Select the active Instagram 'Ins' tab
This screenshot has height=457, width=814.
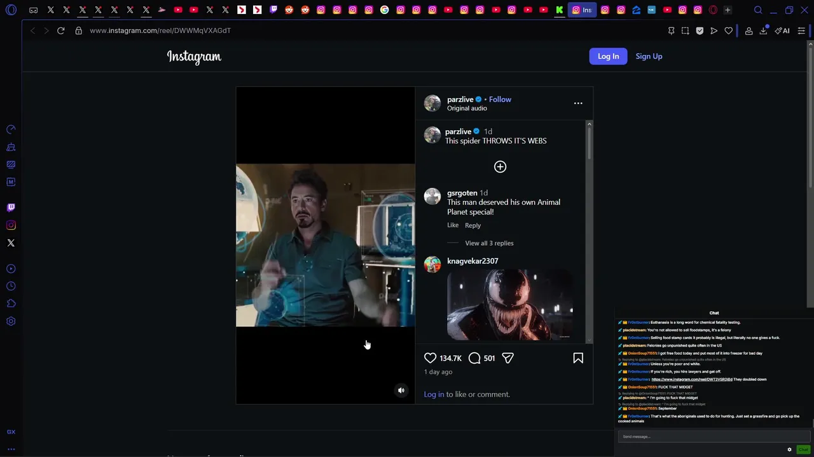click(583, 10)
